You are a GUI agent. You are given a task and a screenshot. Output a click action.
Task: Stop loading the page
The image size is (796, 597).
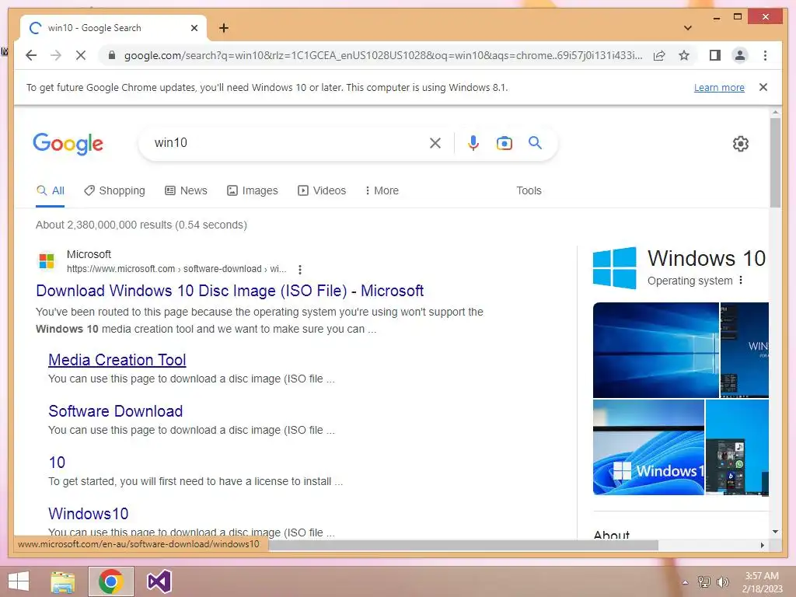click(81, 55)
